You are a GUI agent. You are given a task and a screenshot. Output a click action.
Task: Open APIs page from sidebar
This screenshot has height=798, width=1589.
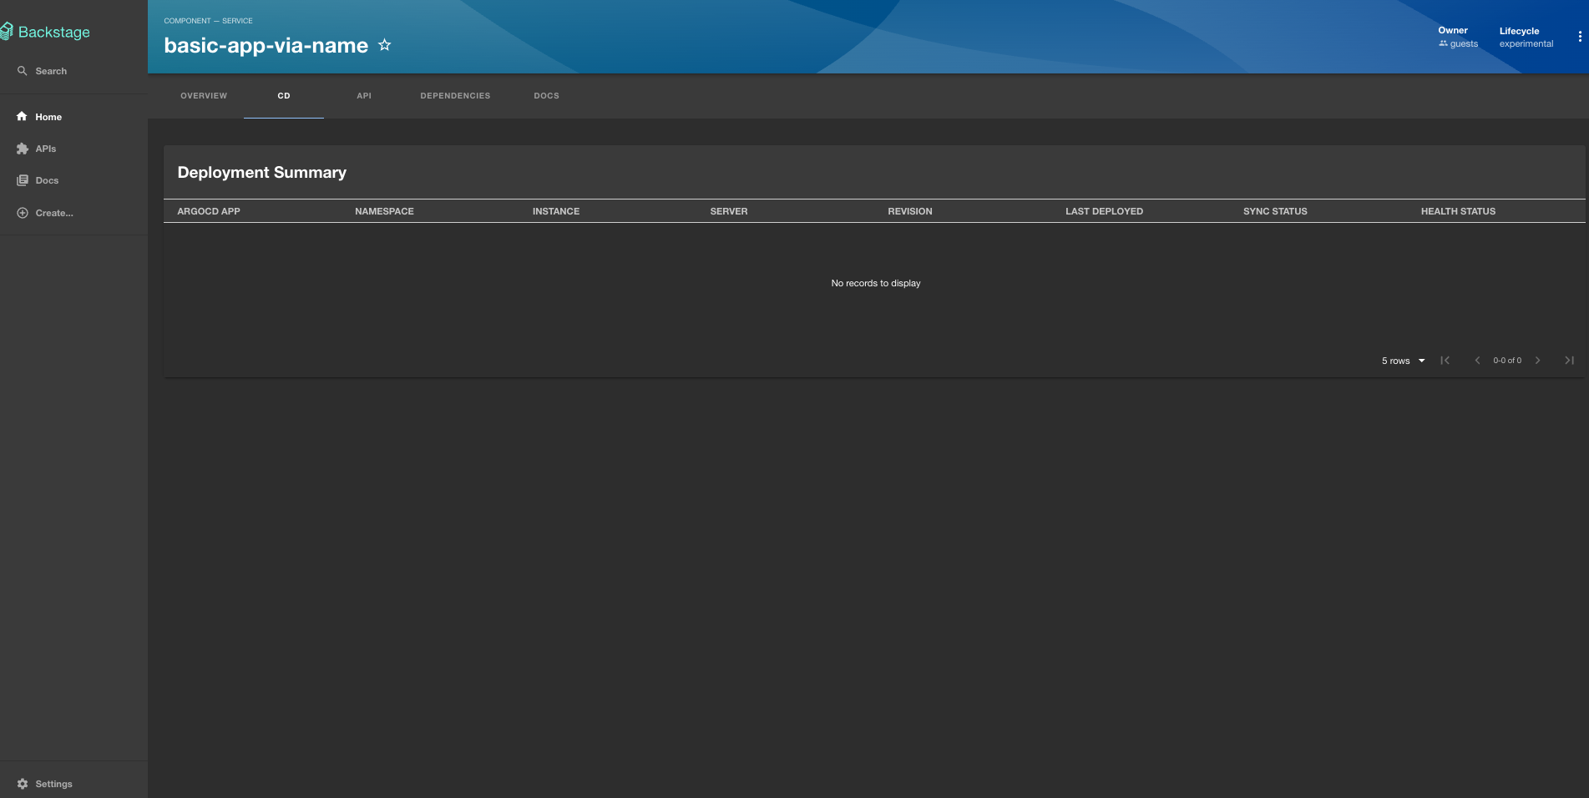pos(73,149)
